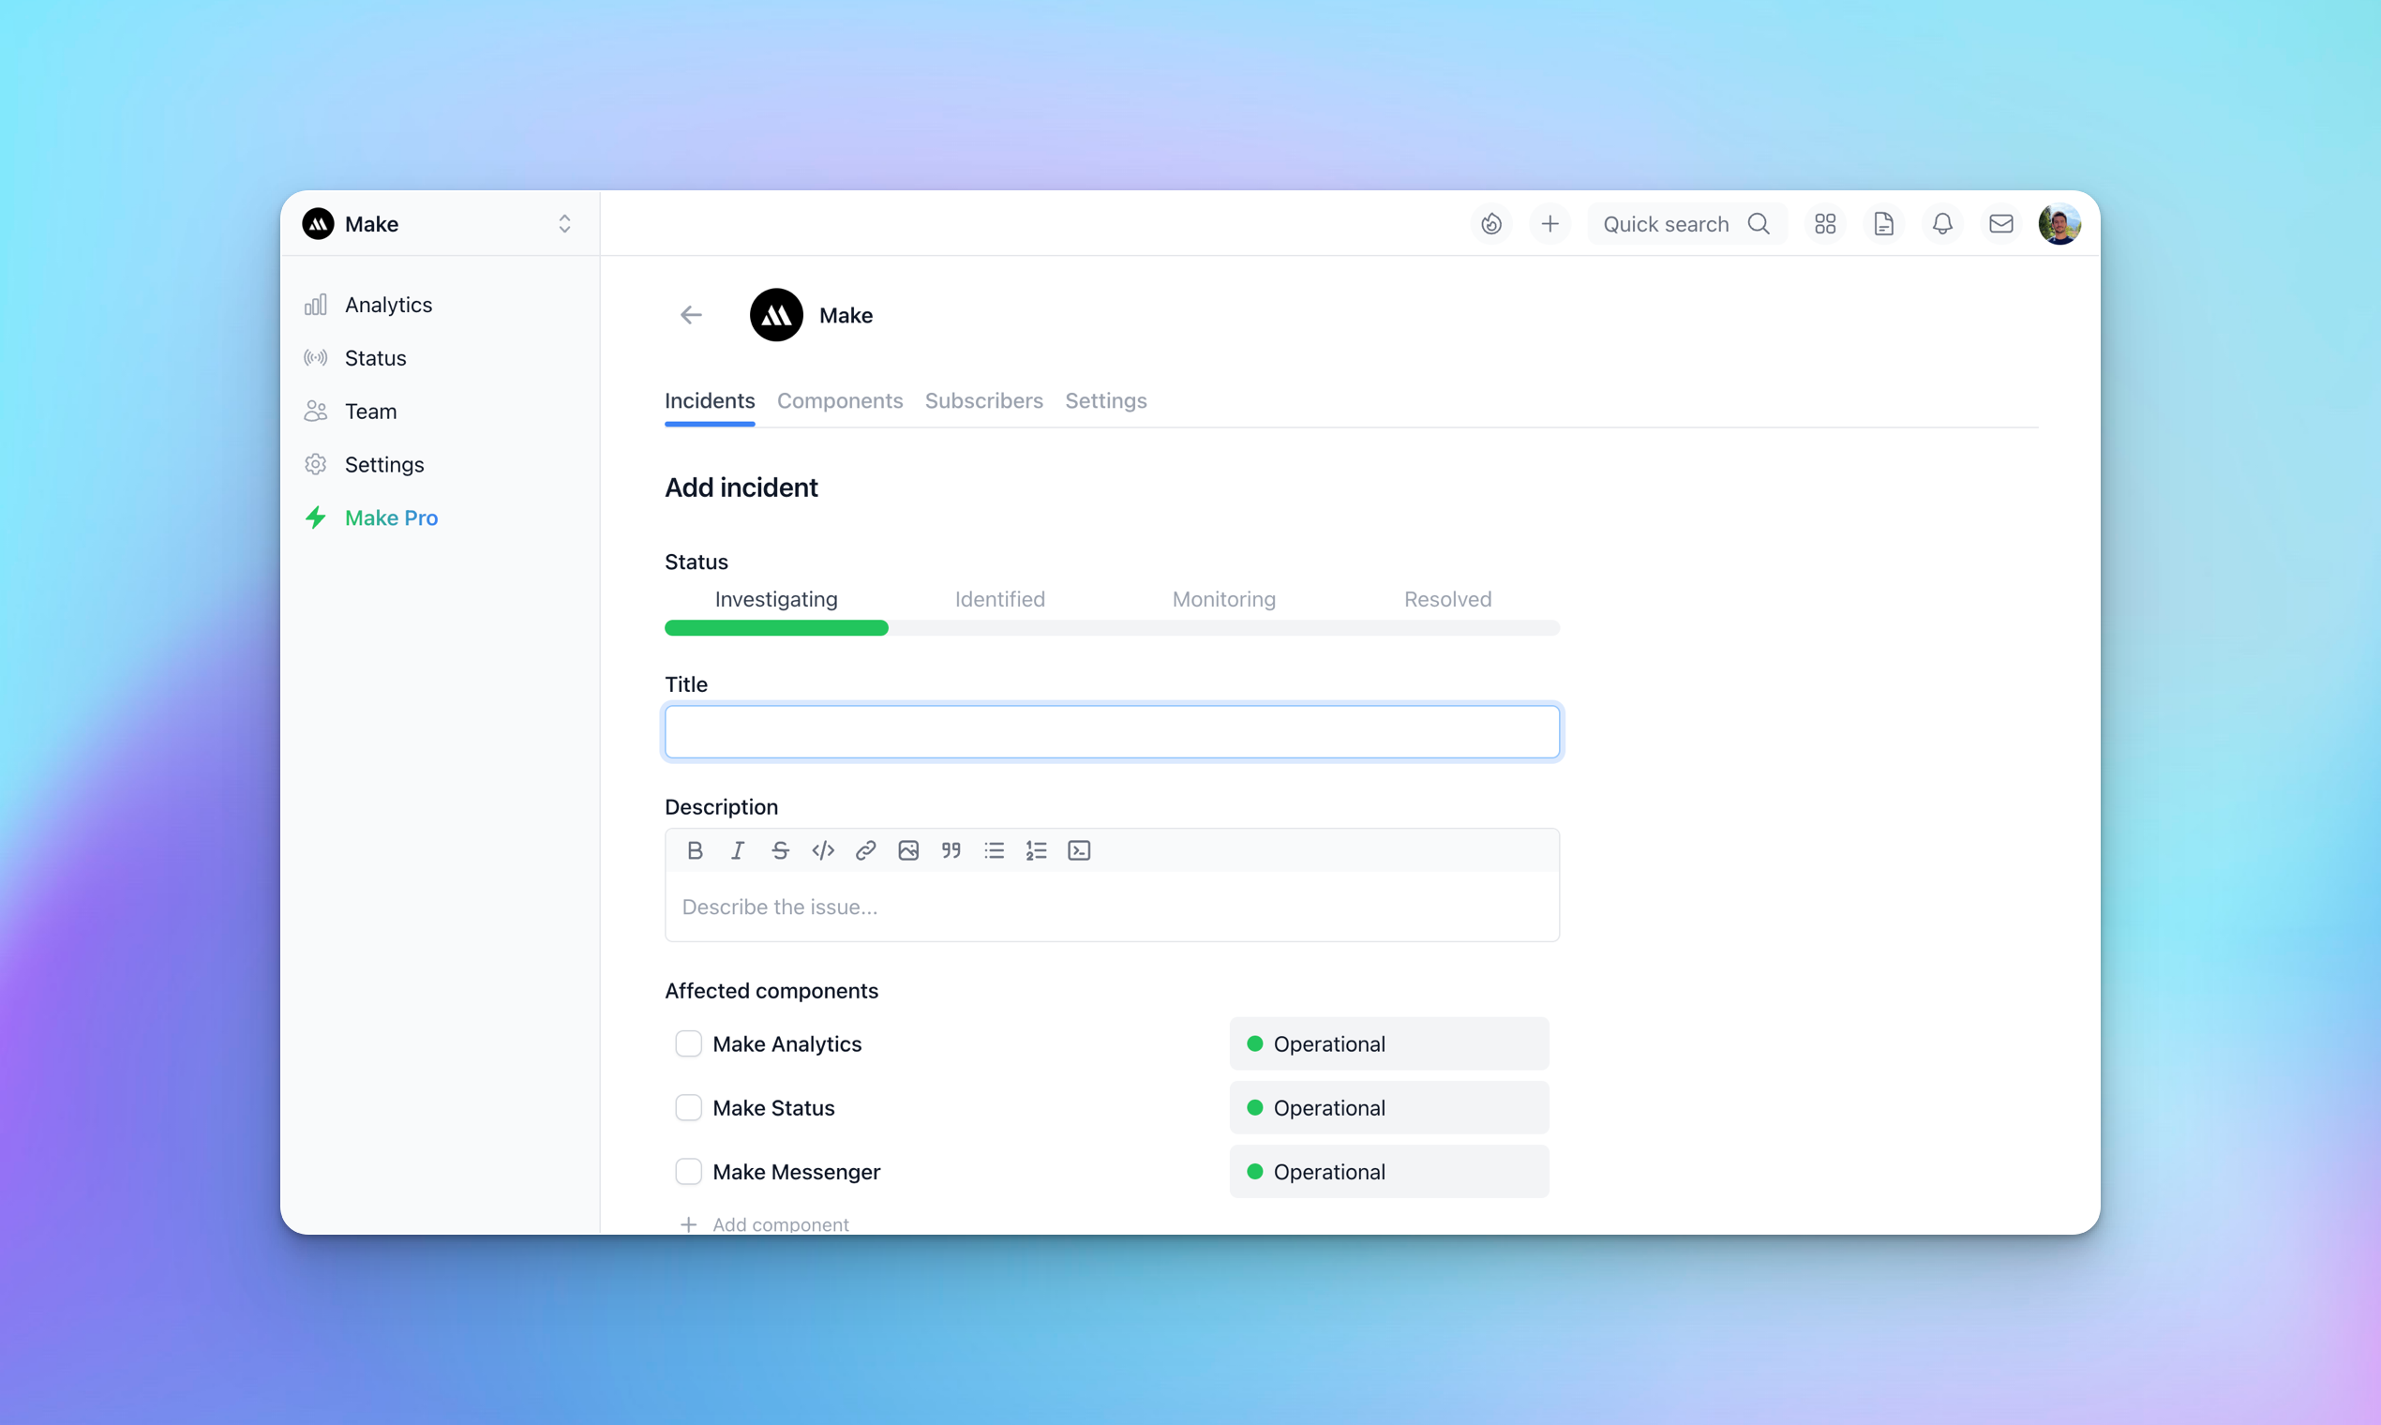Select Investigating status
This screenshot has width=2381, height=1425.
click(776, 599)
